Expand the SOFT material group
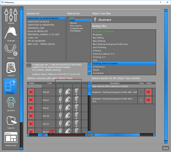The width and height of the screenshot is (171, 152). click(x=68, y=18)
